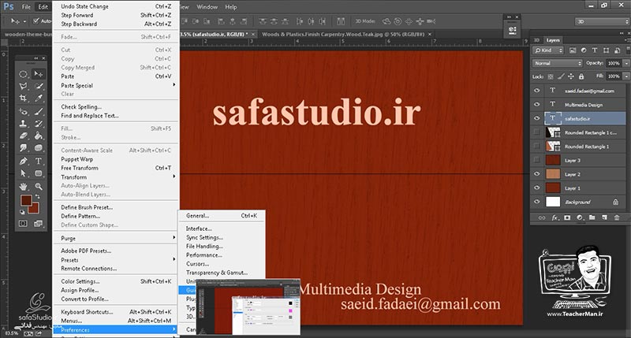Swap foreground and background colors
Viewport: 631px width, 338px height.
[x=37, y=197]
